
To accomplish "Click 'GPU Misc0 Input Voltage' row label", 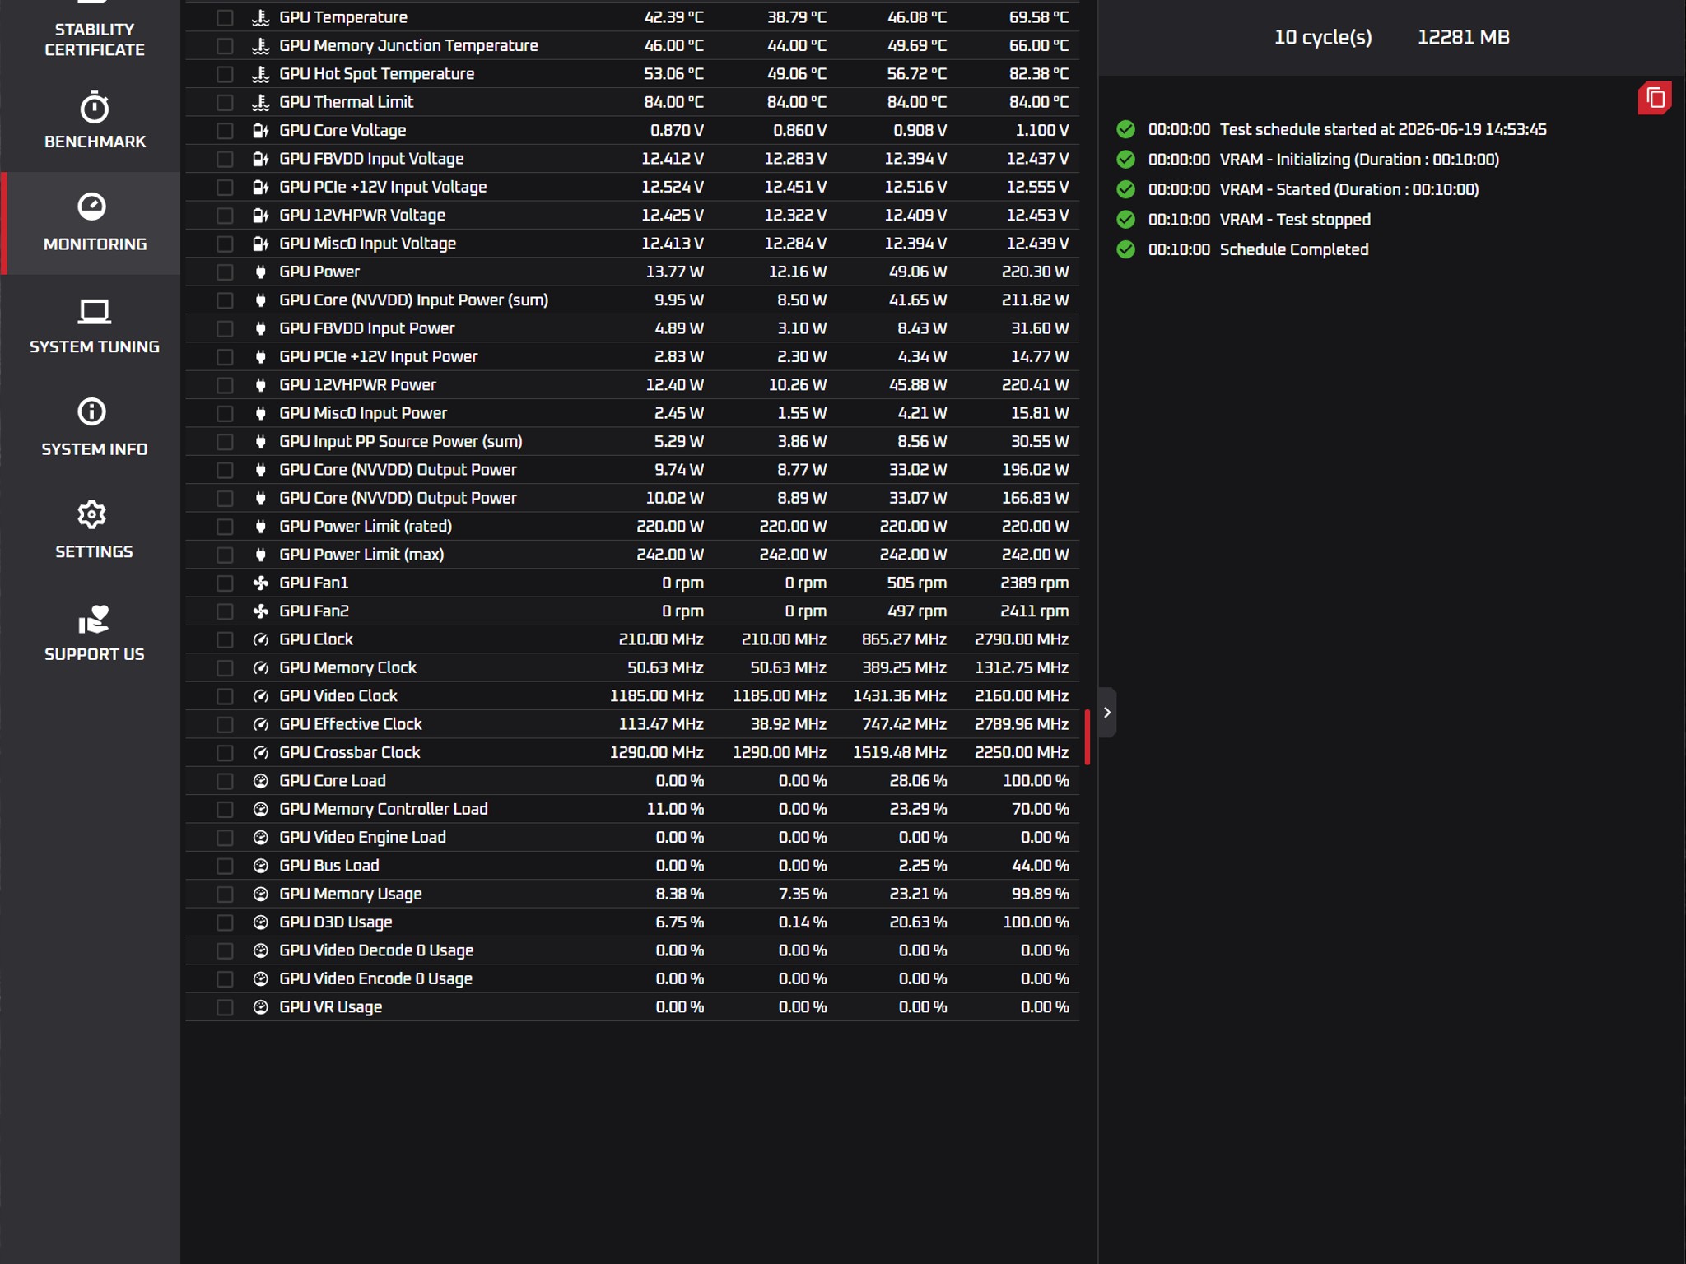I will tap(367, 244).
